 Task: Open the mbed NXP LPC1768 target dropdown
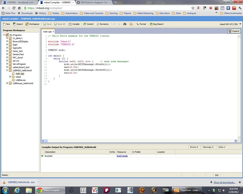[x=240, y=24]
